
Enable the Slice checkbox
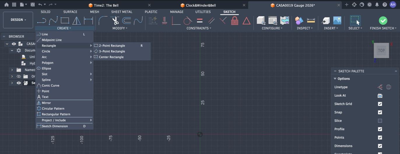380,121
